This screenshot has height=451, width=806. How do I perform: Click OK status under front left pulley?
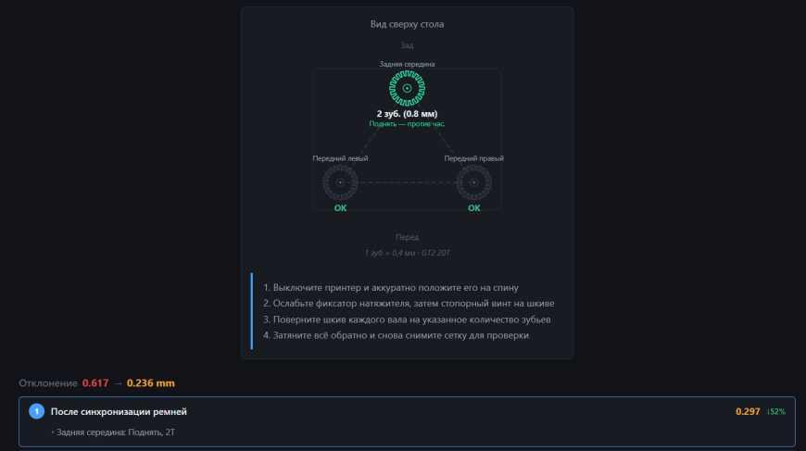[x=340, y=208]
